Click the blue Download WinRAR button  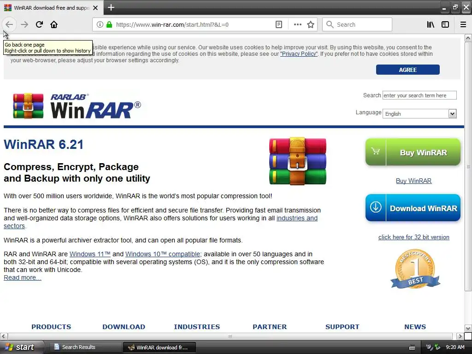pos(413,208)
